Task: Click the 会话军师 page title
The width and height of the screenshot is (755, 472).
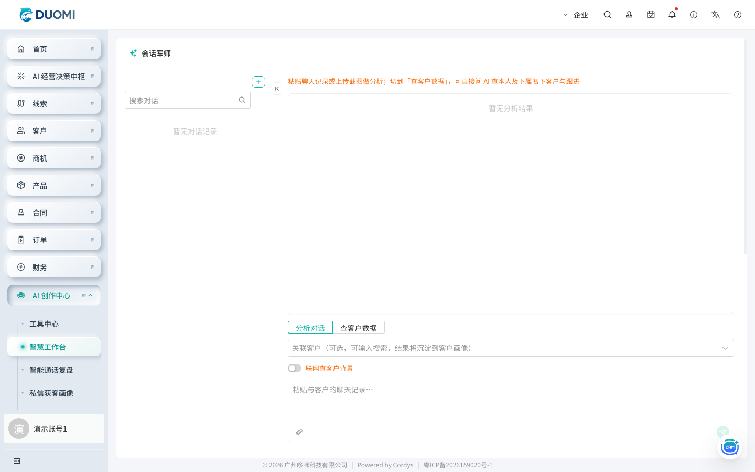Action: pyautogui.click(x=156, y=53)
